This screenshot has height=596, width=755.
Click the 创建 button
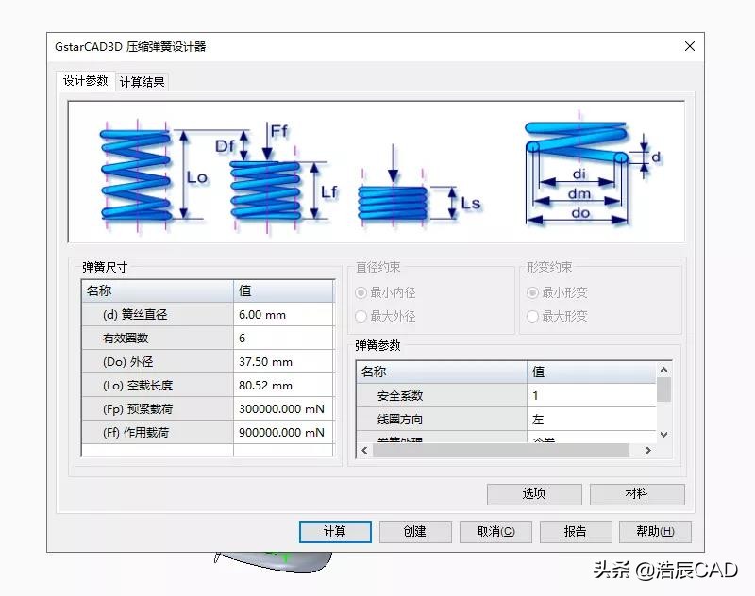pyautogui.click(x=415, y=532)
